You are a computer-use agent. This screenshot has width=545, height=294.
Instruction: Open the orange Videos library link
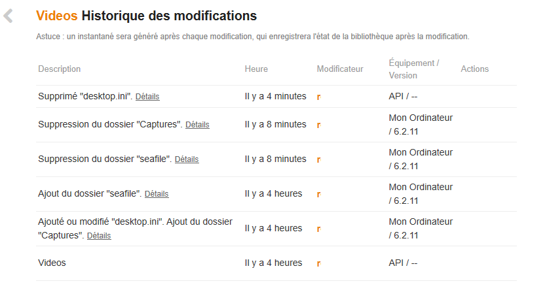click(56, 16)
